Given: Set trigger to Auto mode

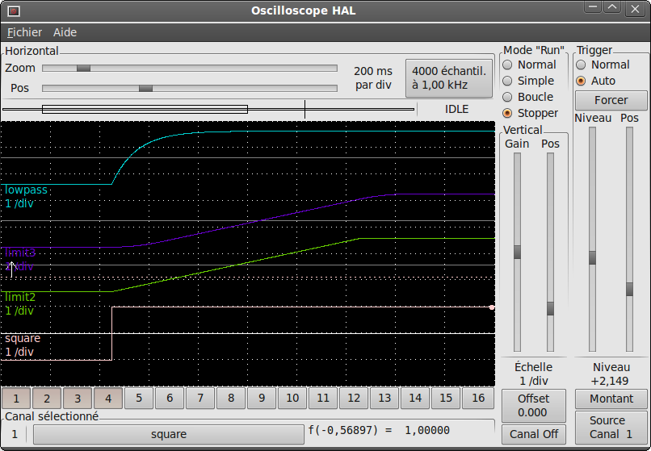Looking at the screenshot, I should (x=581, y=81).
